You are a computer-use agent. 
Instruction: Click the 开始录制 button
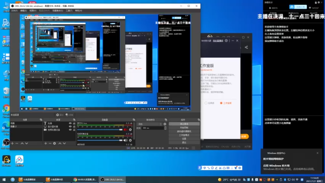click(x=184, y=128)
